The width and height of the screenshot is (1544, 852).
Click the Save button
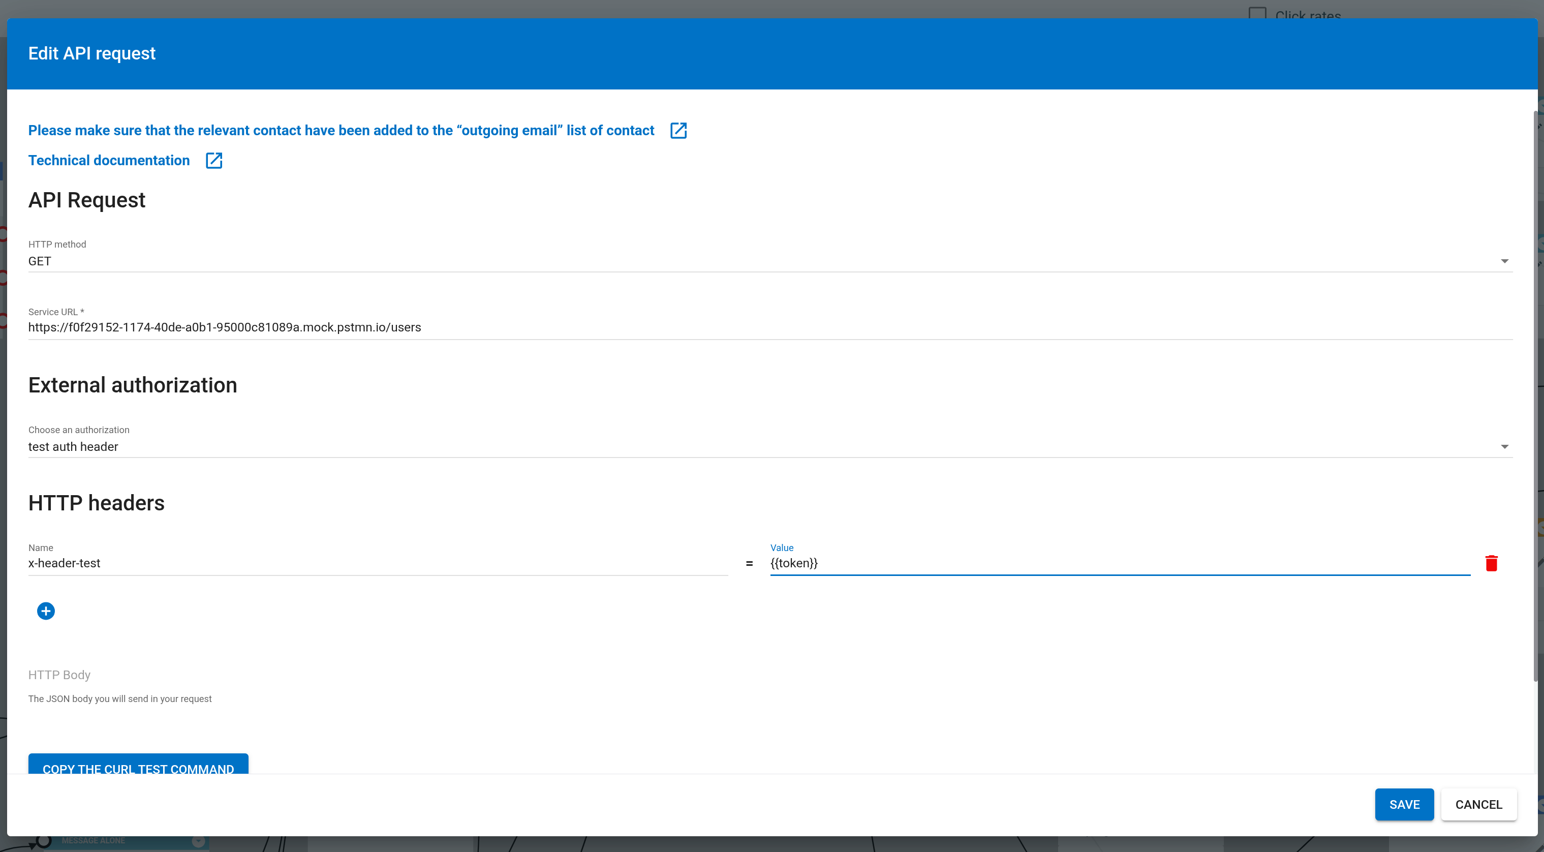click(x=1404, y=805)
